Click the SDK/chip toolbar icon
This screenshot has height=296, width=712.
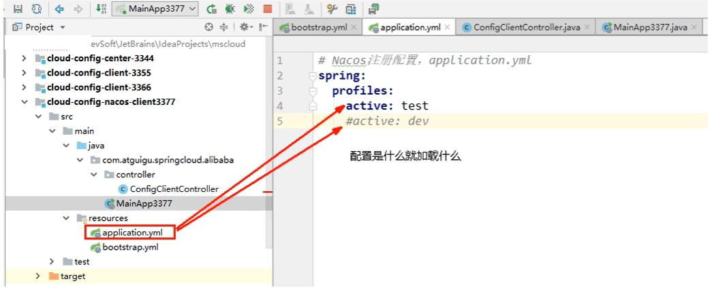pyautogui.click(x=374, y=8)
